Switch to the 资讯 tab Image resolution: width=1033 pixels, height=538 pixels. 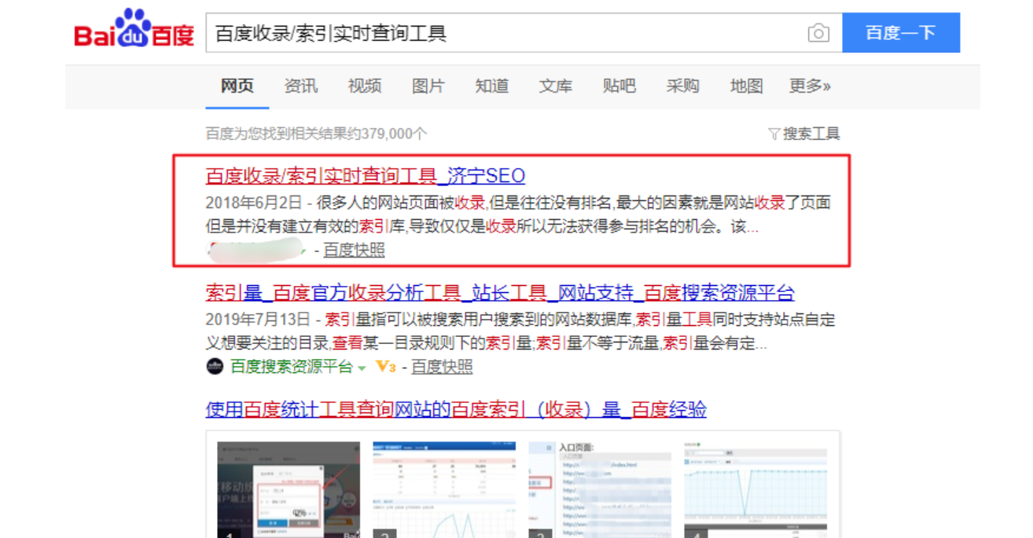(x=301, y=86)
